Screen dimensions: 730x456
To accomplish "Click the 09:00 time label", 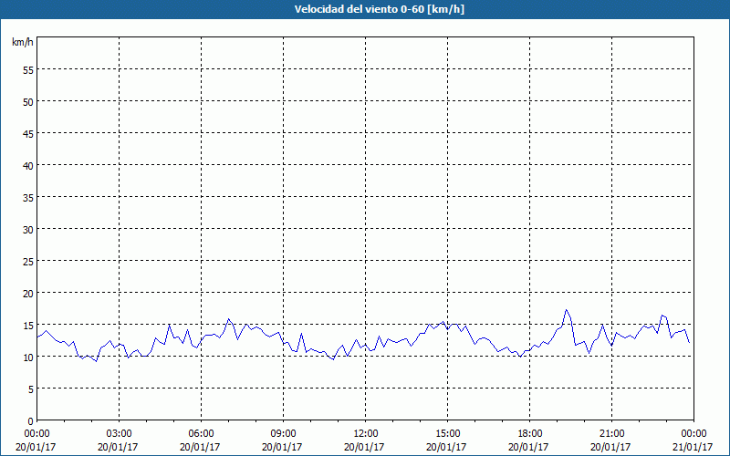I will pos(284,434).
